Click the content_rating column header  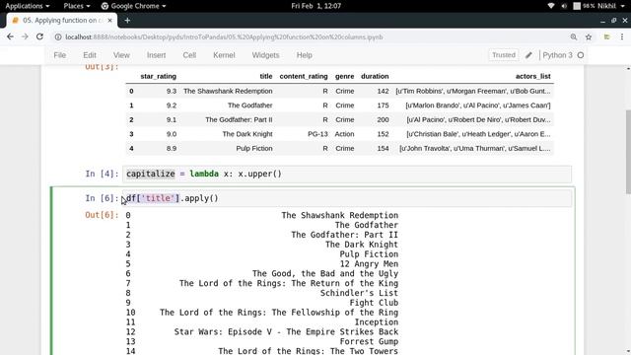click(304, 76)
